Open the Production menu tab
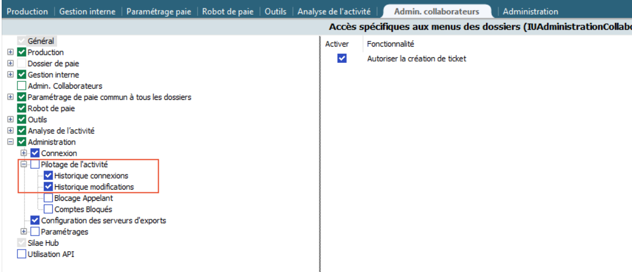The image size is (632, 272). (x=26, y=11)
